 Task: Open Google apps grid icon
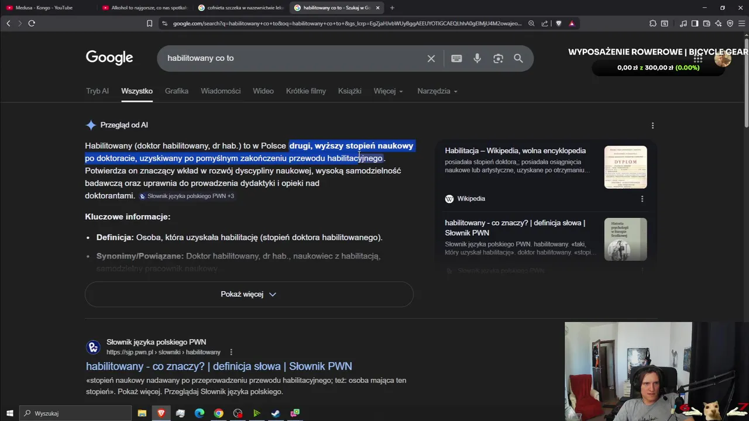[x=698, y=58]
